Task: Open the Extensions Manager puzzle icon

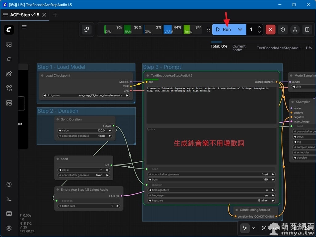Action: pos(86,30)
